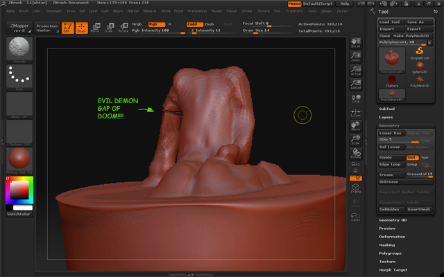The width and height of the screenshot is (444, 277).
Task: Expand the Polygroups section
Action: coord(390,253)
